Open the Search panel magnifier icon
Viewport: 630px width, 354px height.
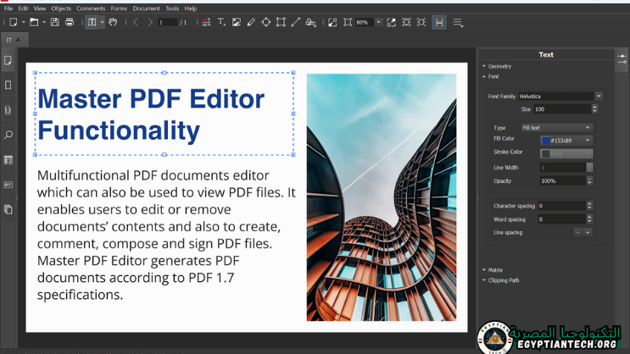click(x=8, y=135)
